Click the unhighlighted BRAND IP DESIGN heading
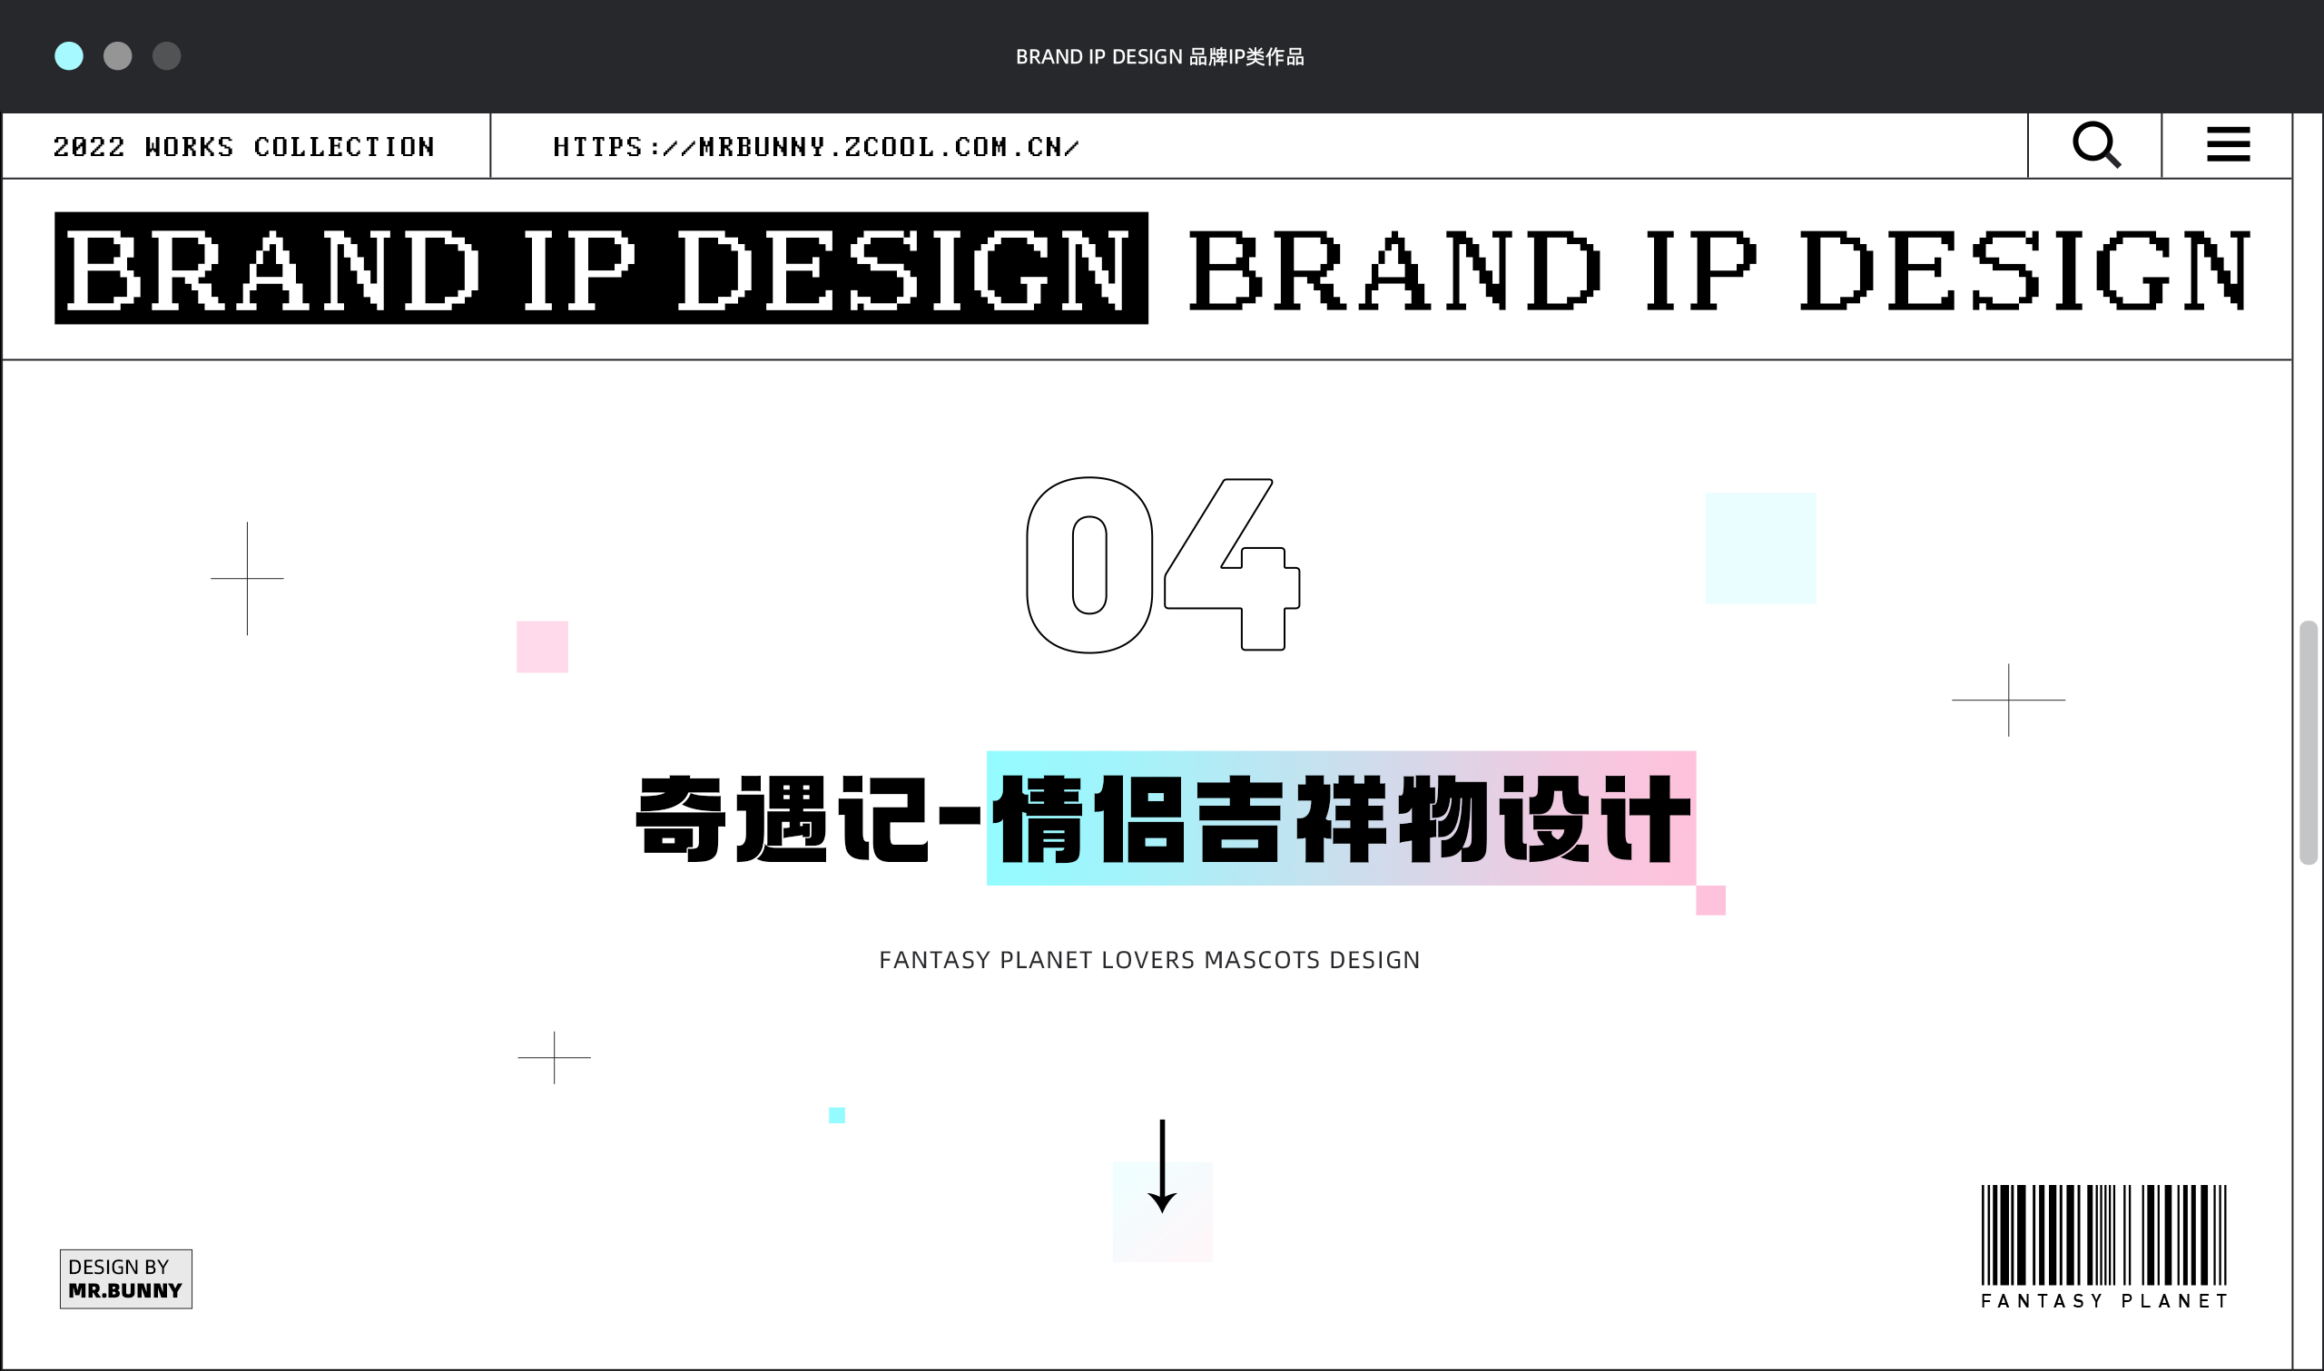This screenshot has width=2324, height=1371. (x=1718, y=269)
